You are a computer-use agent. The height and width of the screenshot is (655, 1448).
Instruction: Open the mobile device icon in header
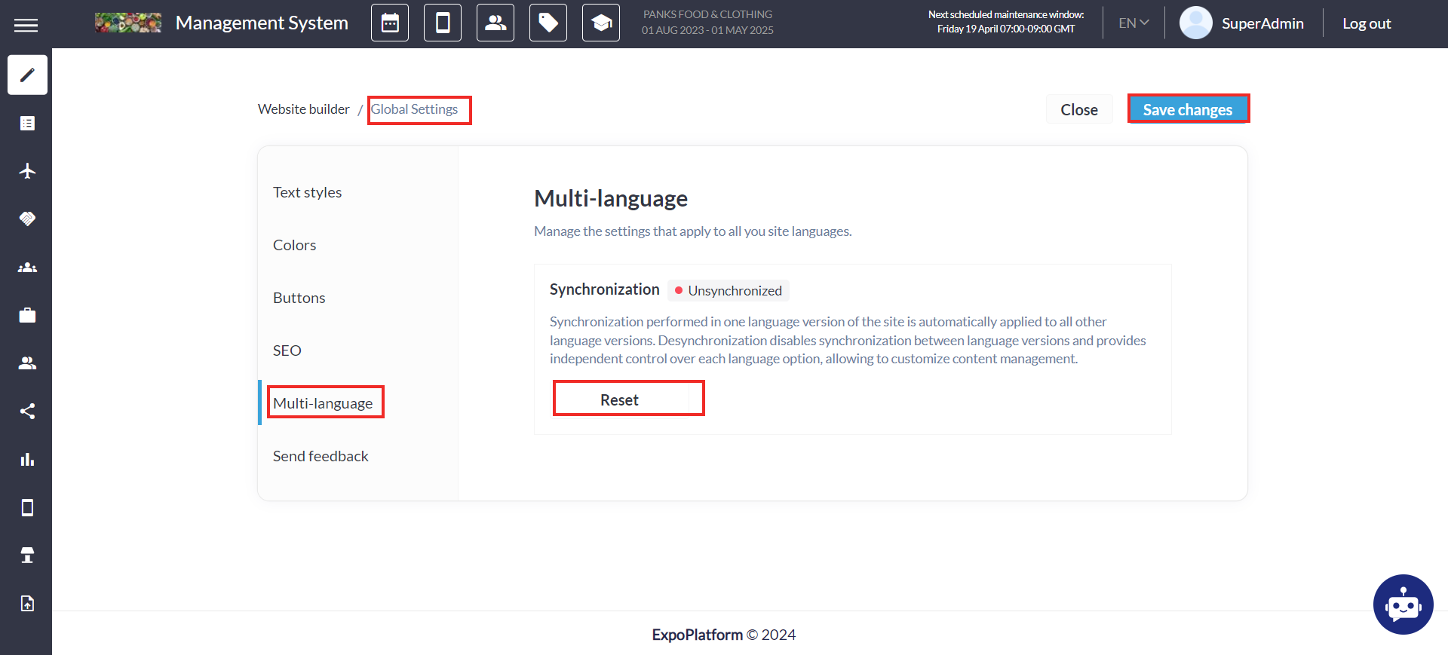coord(443,23)
